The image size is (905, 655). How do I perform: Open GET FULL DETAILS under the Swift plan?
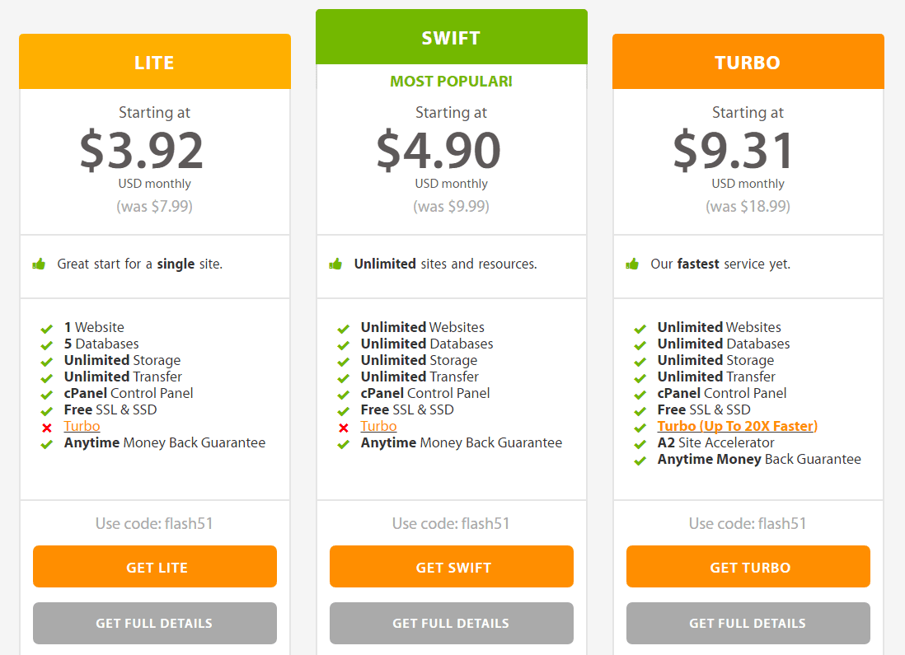click(452, 623)
